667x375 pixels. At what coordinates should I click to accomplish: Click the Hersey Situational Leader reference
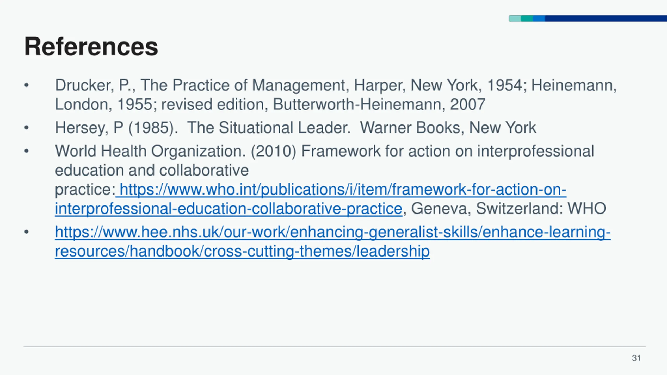click(295, 128)
